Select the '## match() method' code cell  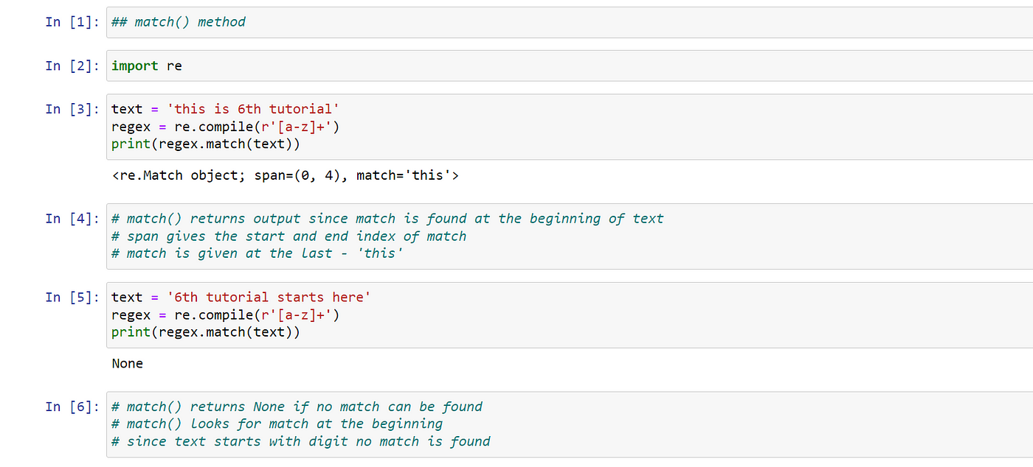pos(570,22)
